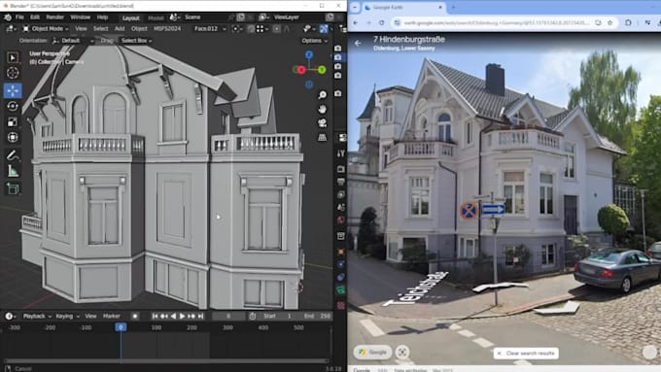Open the Face.012 dropdown
Viewport: 661px width, 372px height.
[210, 28]
